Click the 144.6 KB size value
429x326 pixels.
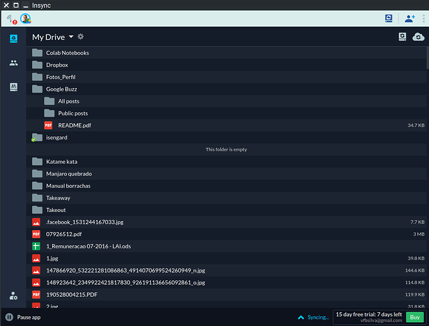[415, 271]
